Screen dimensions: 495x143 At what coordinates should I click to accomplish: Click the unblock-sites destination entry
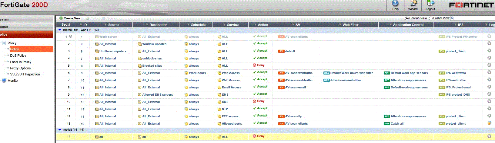152,59
